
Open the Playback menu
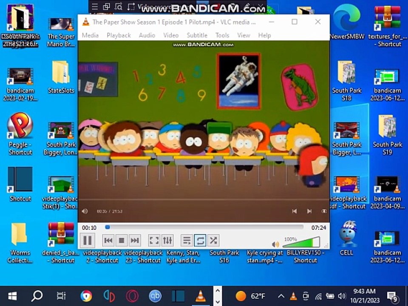coord(119,35)
